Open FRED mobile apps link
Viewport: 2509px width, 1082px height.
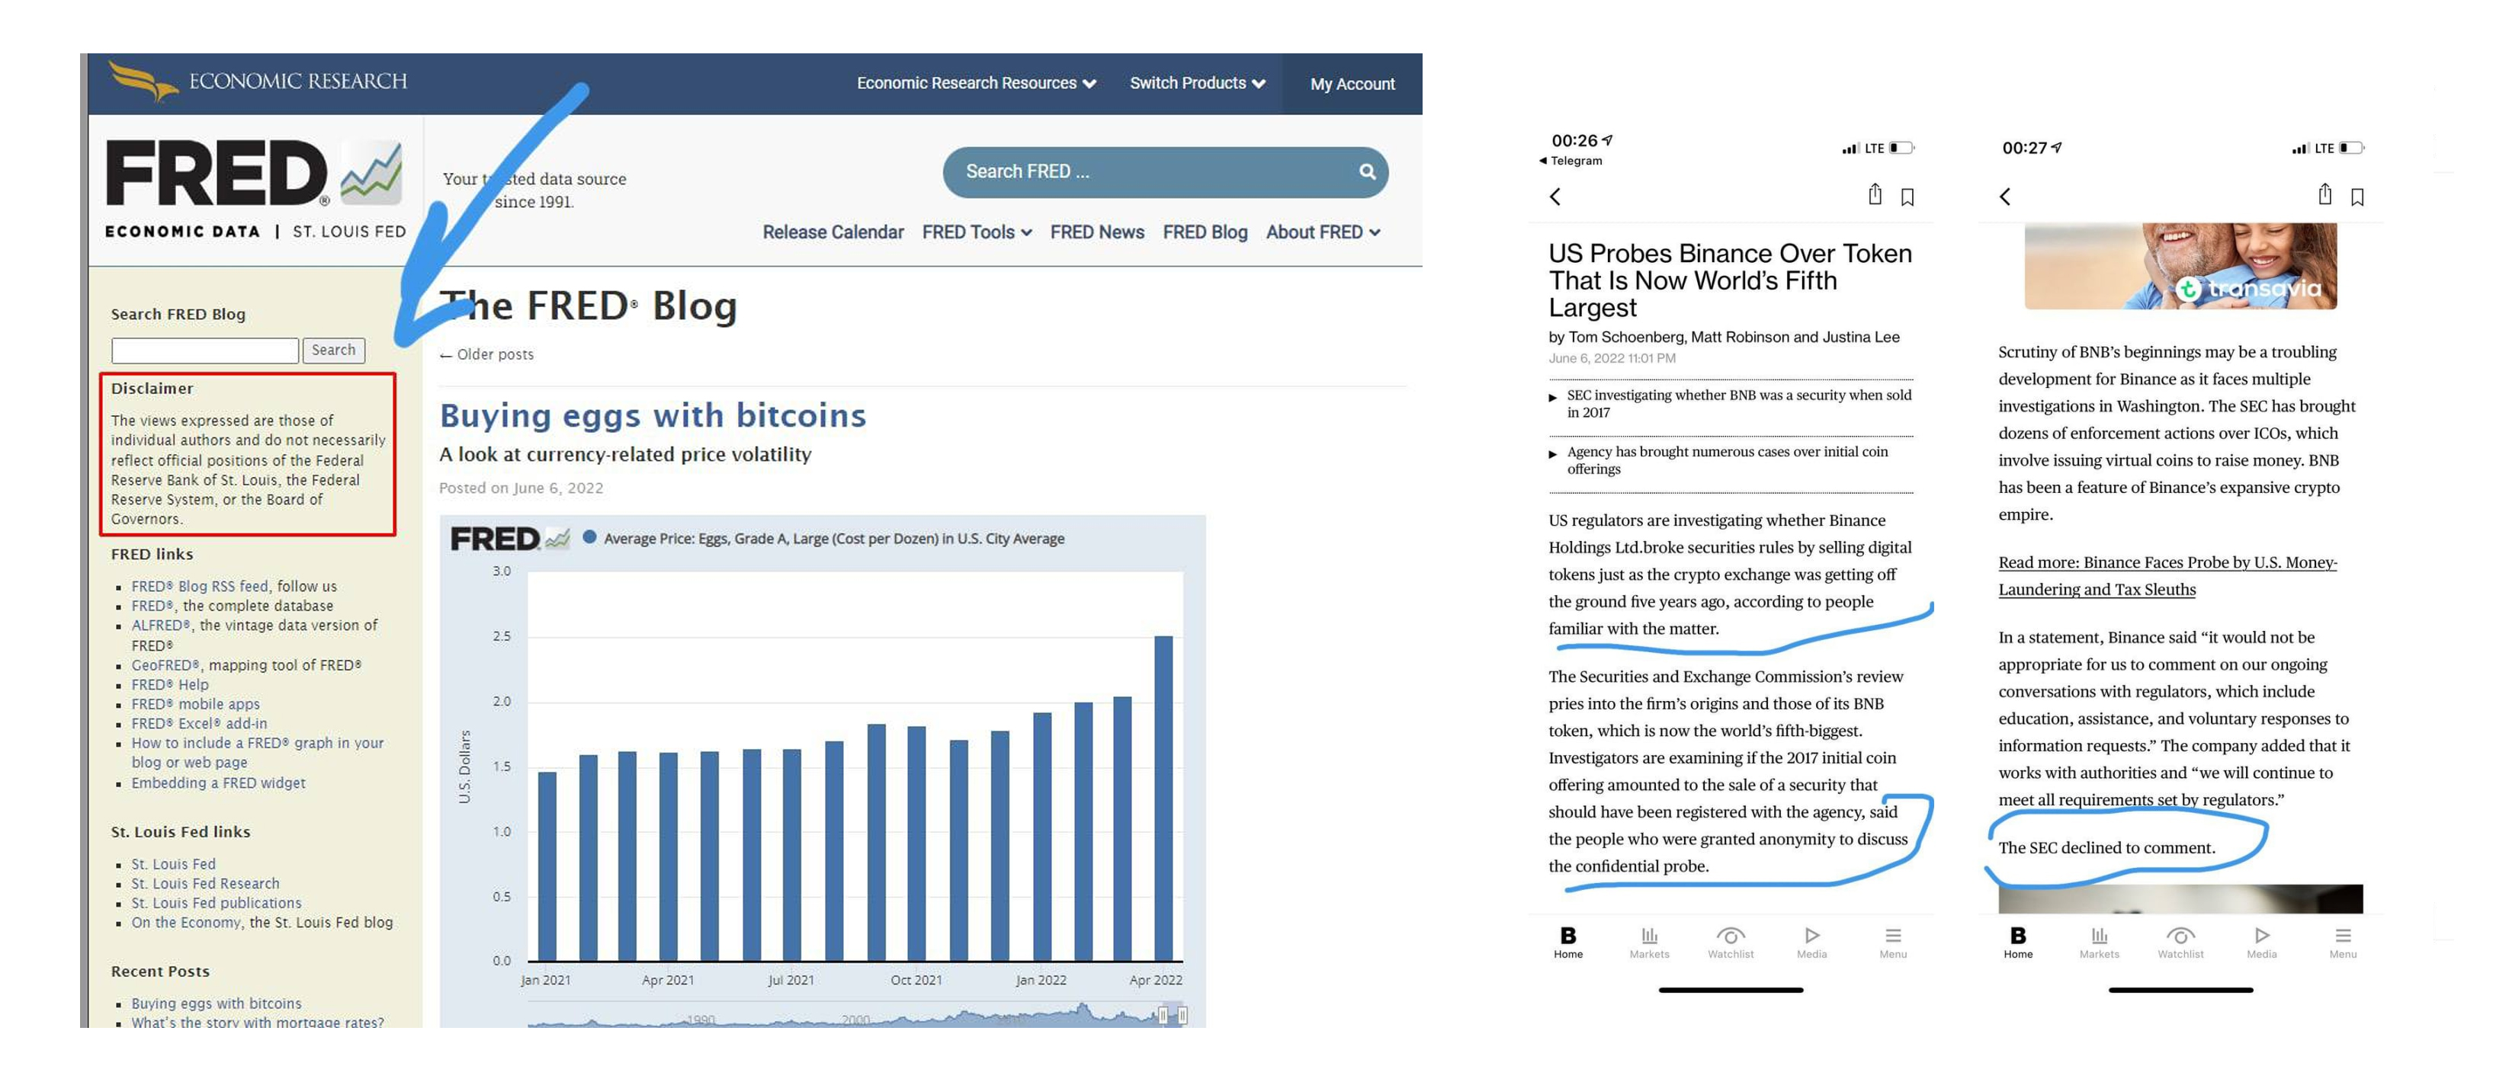[x=196, y=704]
